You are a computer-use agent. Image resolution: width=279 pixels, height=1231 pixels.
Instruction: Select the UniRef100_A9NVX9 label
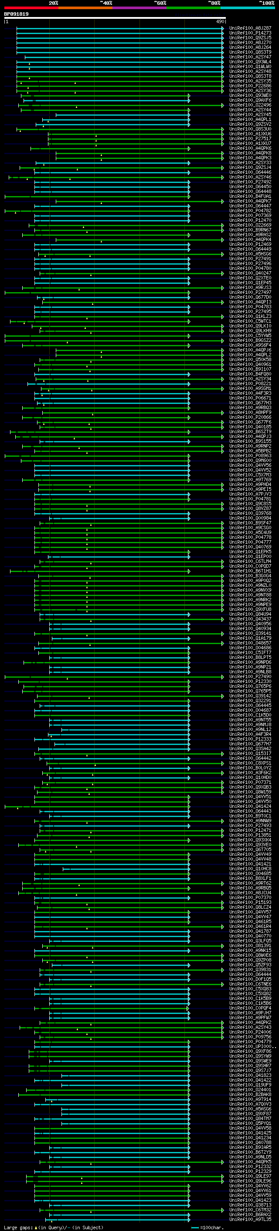point(250,590)
